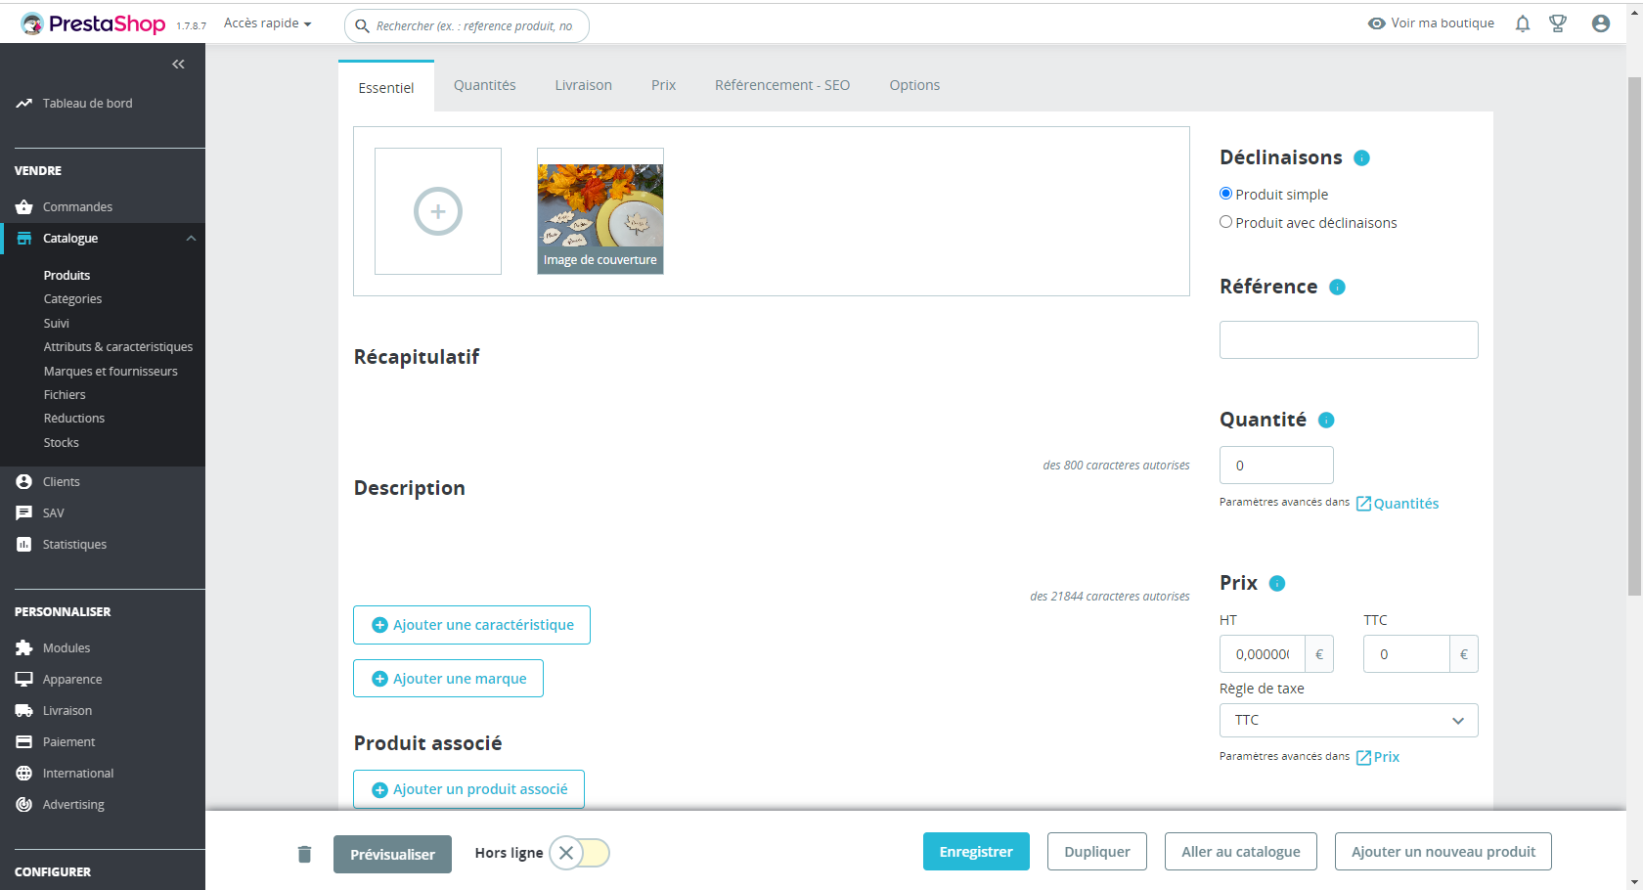Click the Statistiques chart icon
This screenshot has height=890, width=1643.
(24, 545)
